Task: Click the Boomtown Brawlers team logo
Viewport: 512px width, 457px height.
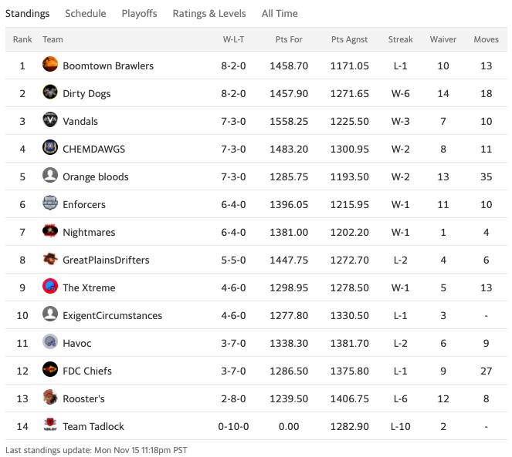Action: [50, 64]
